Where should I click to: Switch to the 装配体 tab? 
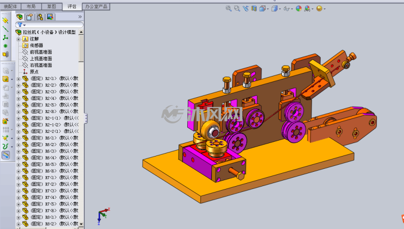(10, 6)
